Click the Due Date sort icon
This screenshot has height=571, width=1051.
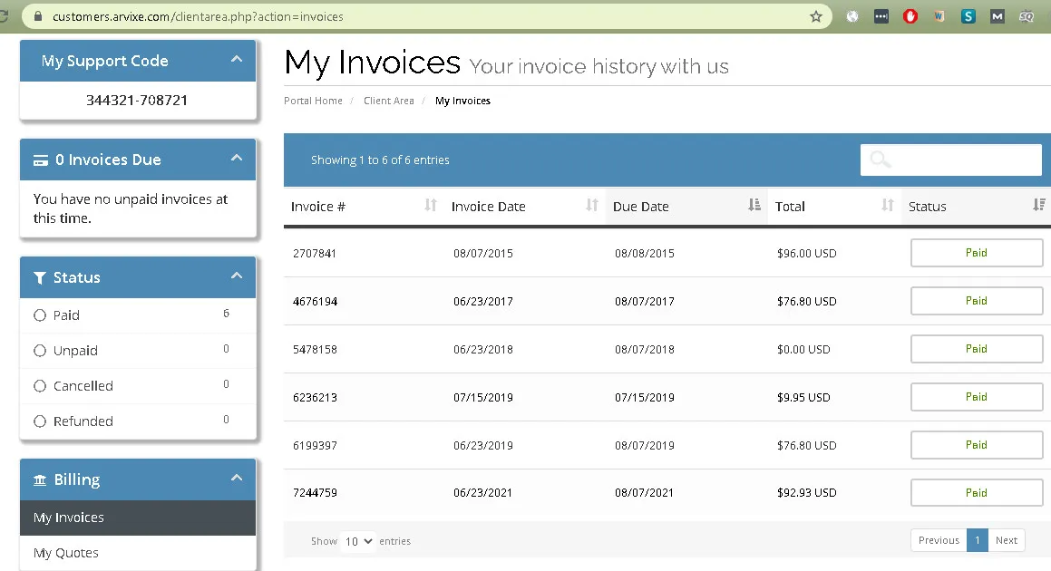tap(754, 206)
